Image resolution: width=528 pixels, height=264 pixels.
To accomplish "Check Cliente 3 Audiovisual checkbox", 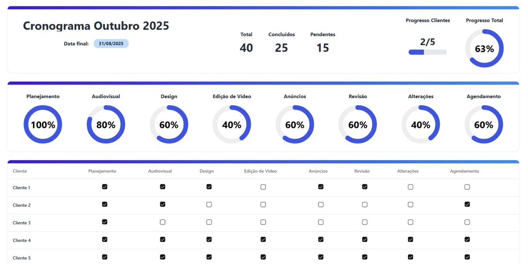I will [x=162, y=222].
